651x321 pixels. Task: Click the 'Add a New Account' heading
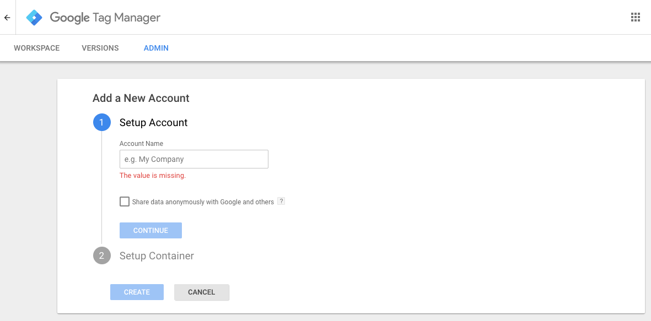[x=141, y=99]
